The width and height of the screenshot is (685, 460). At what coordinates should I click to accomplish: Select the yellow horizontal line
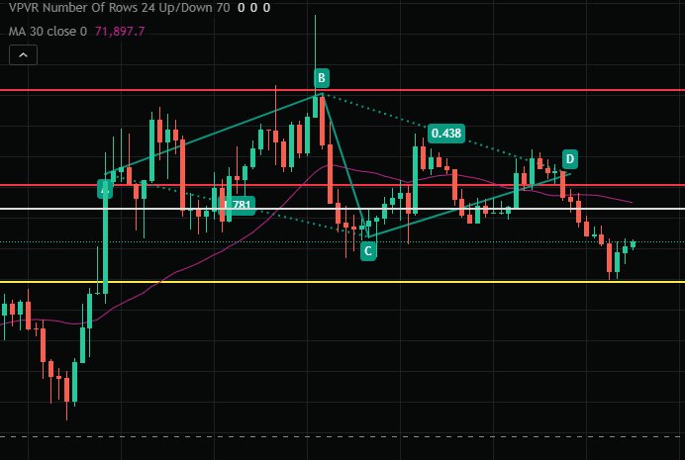tap(342, 282)
